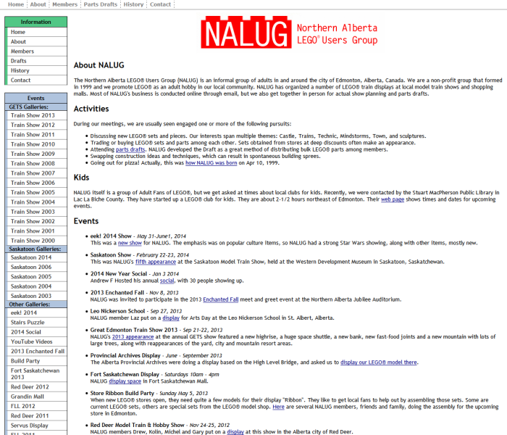Image resolution: width=507 pixels, height=435 pixels.
Task: Follow the 'how NALUG was born' link
Action: click(211, 163)
